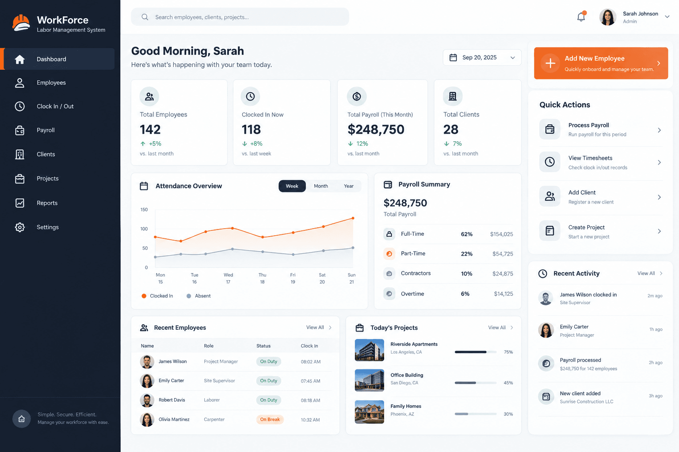Screen dimensions: 679x452
Task: Switch attendance chart to Month view
Action: [x=321, y=186]
